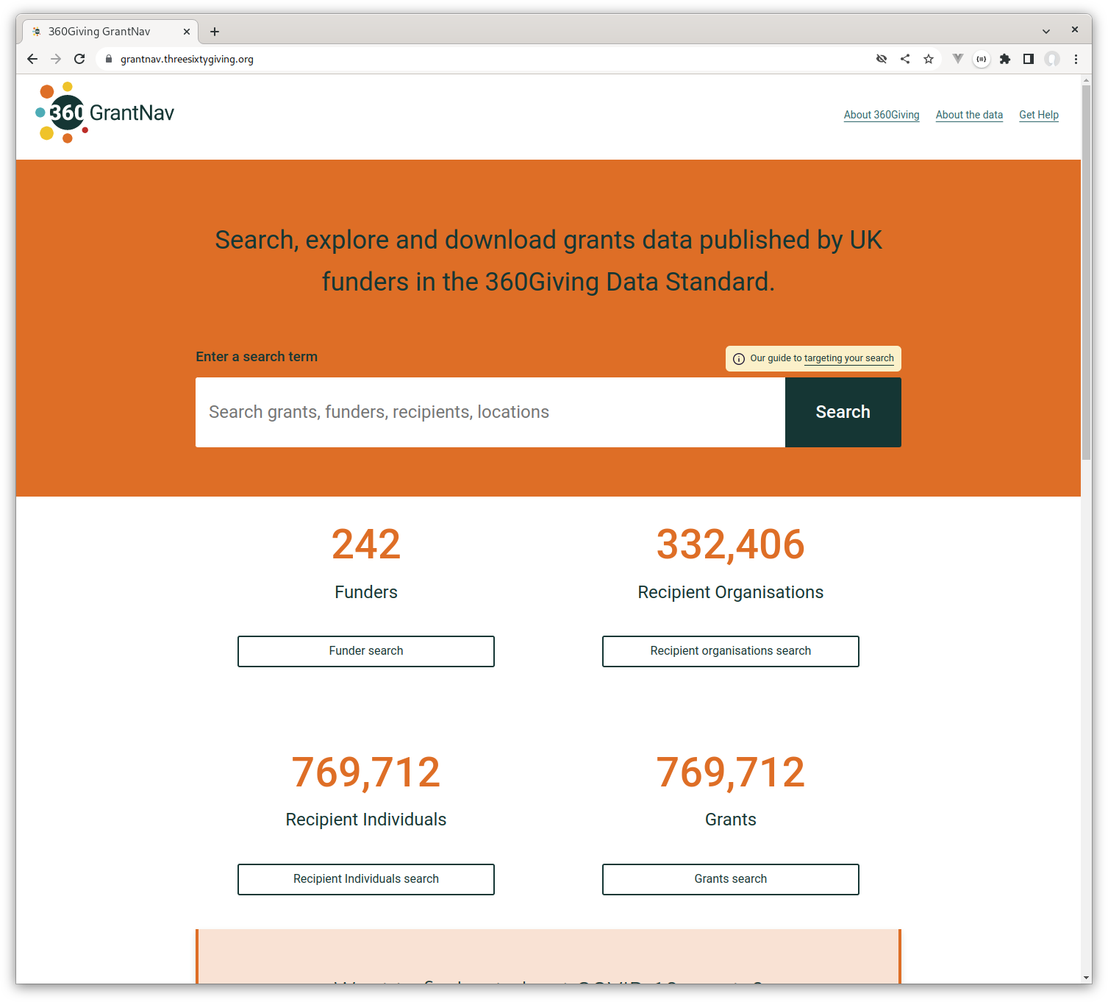The width and height of the screenshot is (1108, 1002).
Task: Open the About the data menu item
Action: tap(969, 115)
